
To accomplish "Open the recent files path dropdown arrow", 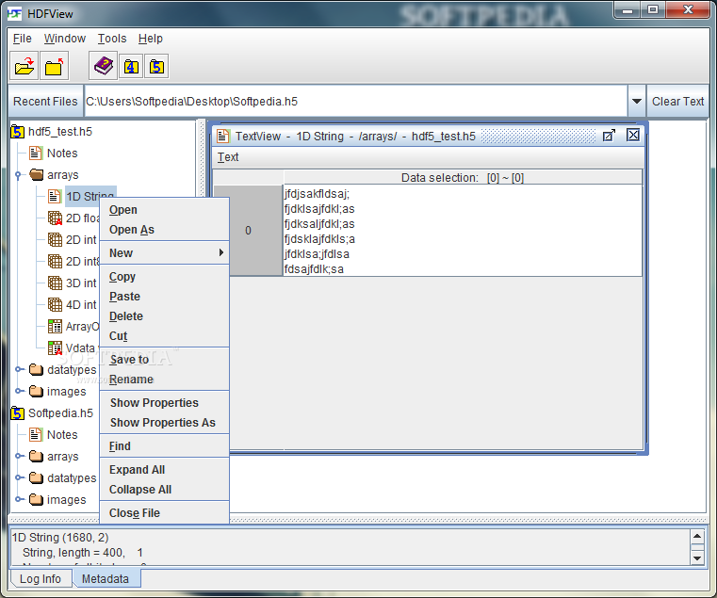I will pos(636,101).
